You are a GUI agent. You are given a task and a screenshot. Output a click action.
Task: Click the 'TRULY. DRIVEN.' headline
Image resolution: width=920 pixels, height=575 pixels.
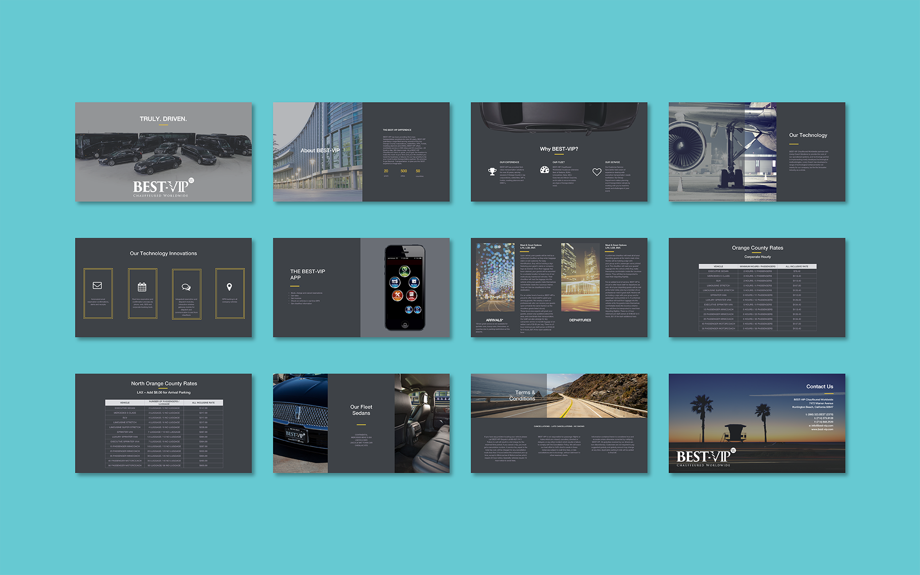[x=163, y=119]
